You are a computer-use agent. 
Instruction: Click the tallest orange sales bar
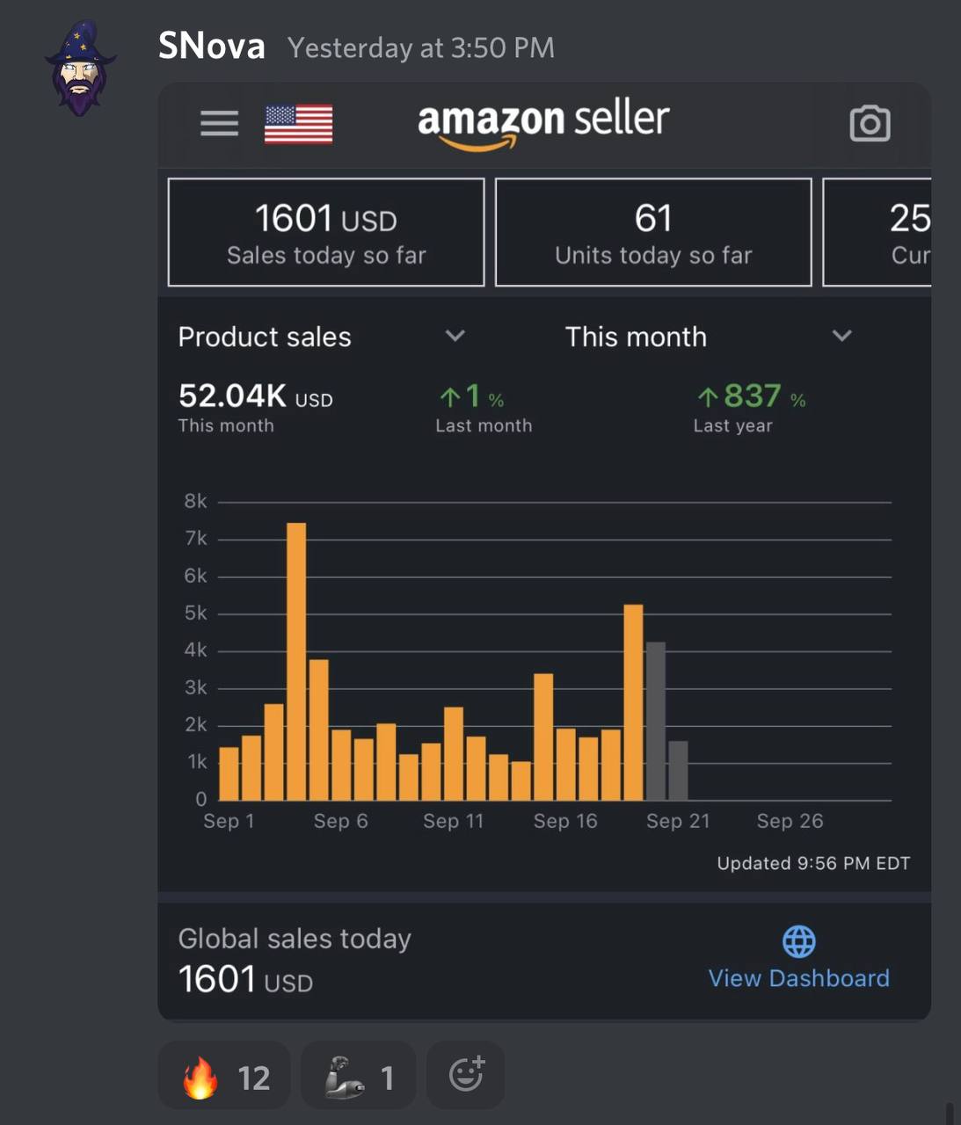coord(296,661)
